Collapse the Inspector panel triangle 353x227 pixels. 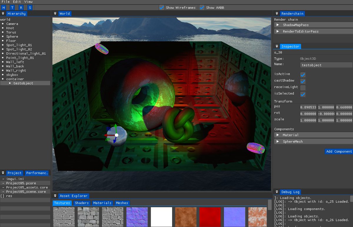coord(277,46)
